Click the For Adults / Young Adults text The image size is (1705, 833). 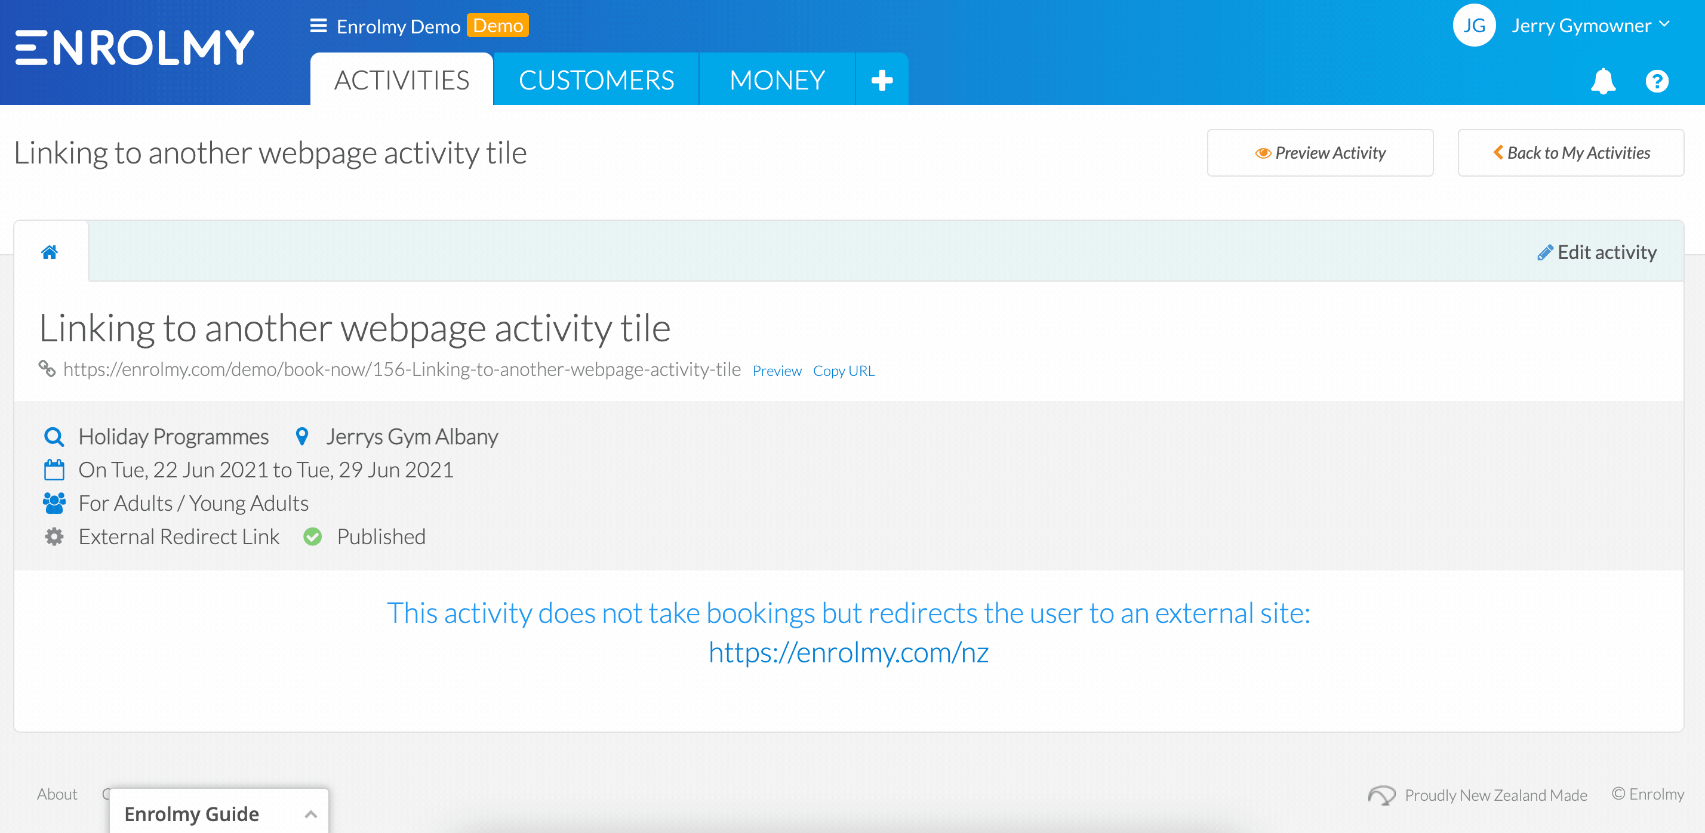[193, 504]
